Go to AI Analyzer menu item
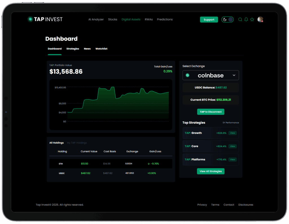 coord(96,19)
